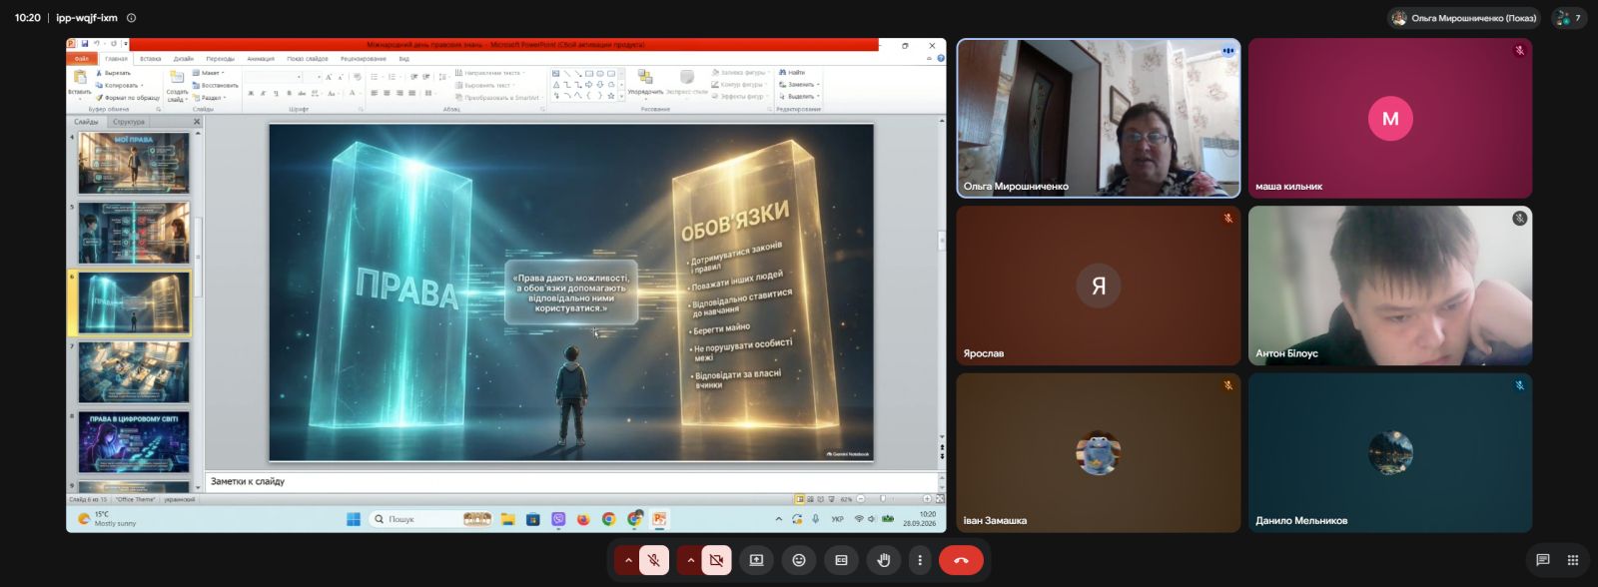
Task: Select the ПРАВА В ЦИФРОВОМУ СВІТІ slide thumbnail
Action: pos(134,442)
